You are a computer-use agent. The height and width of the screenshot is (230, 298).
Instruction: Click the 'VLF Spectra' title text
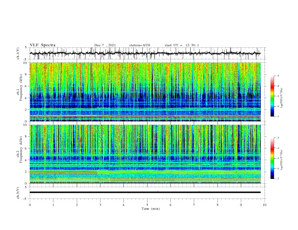(x=43, y=45)
